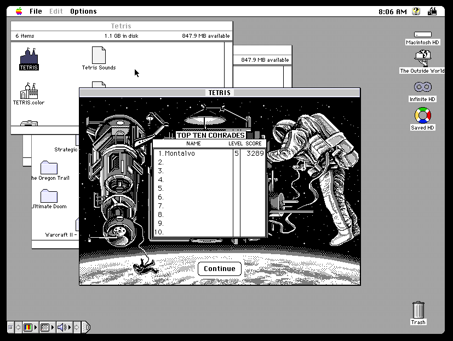This screenshot has width=453, height=341.
Task: Open the File menu
Action: (x=36, y=11)
